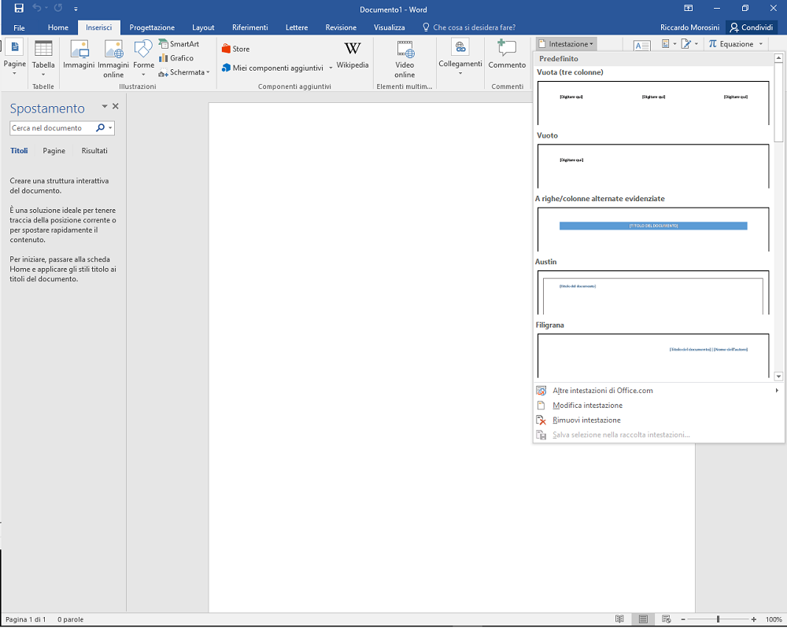Click the 100% zoom level
This screenshot has height=628, width=787.
click(774, 619)
